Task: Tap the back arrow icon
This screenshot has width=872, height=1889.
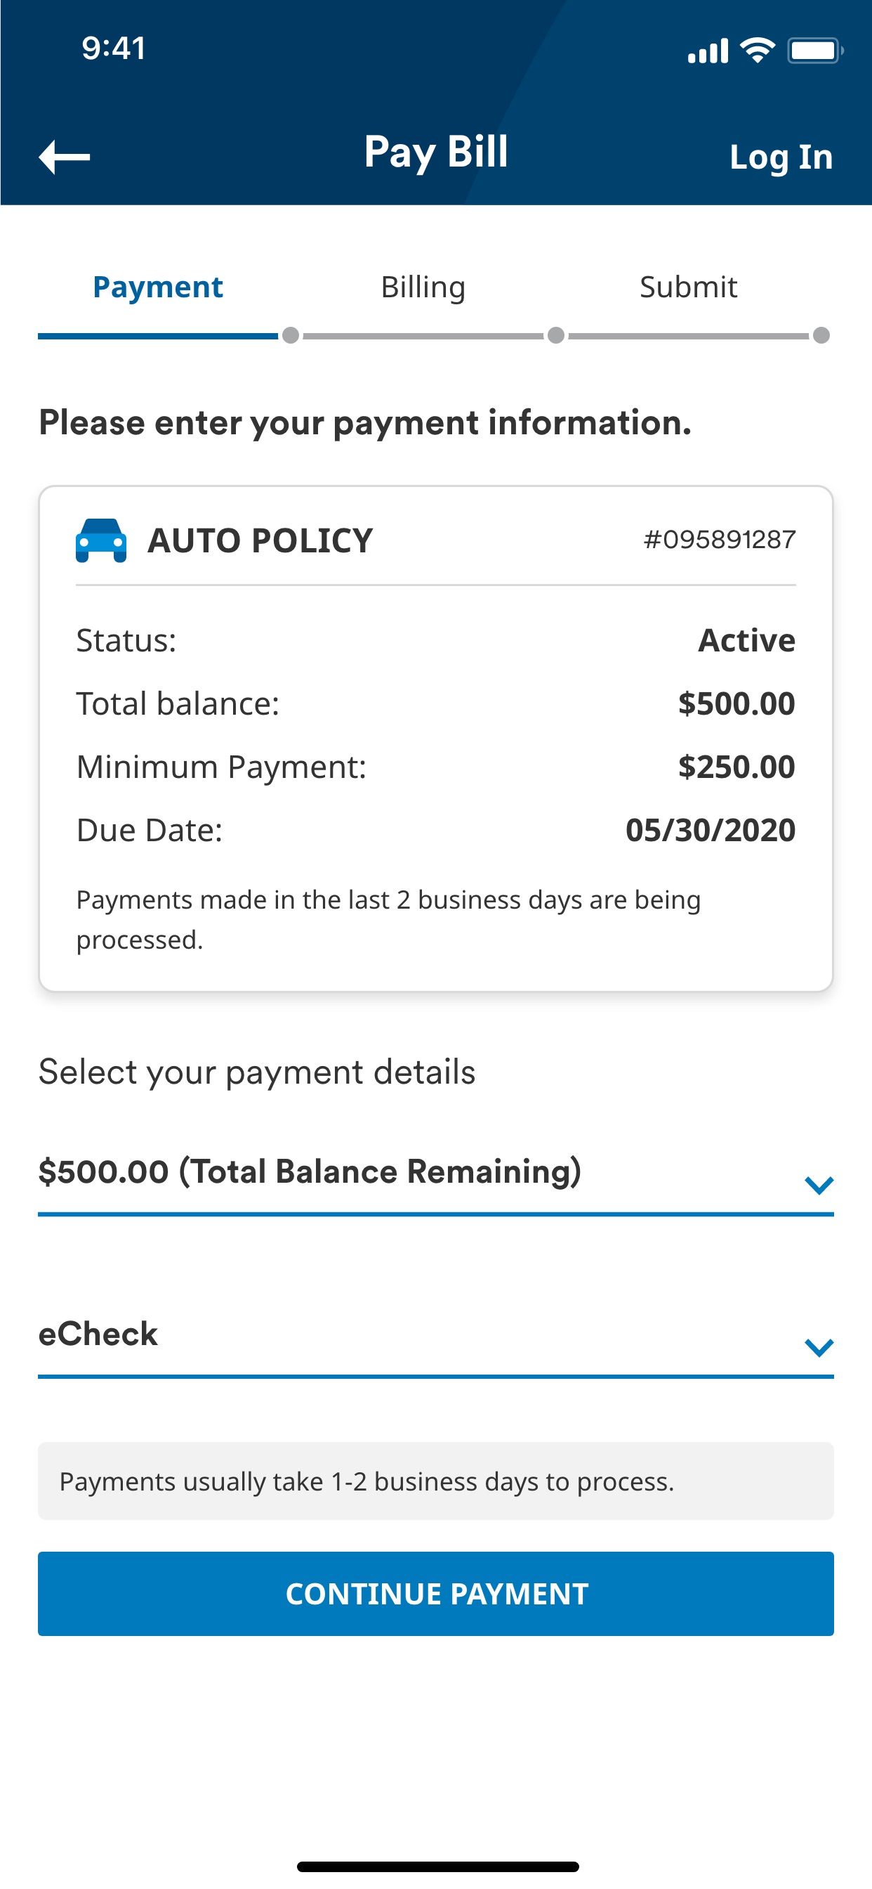Action: click(65, 157)
